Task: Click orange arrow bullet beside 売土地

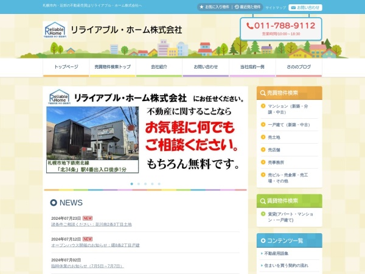Action: [x=263, y=137]
